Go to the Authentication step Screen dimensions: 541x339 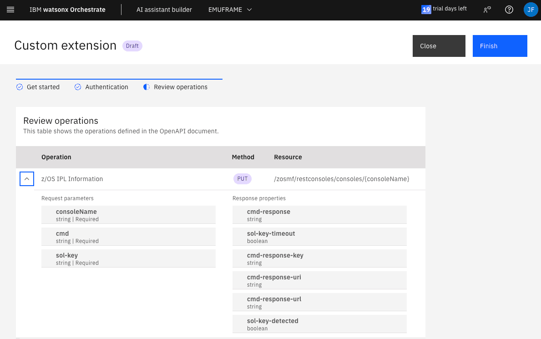click(x=106, y=87)
